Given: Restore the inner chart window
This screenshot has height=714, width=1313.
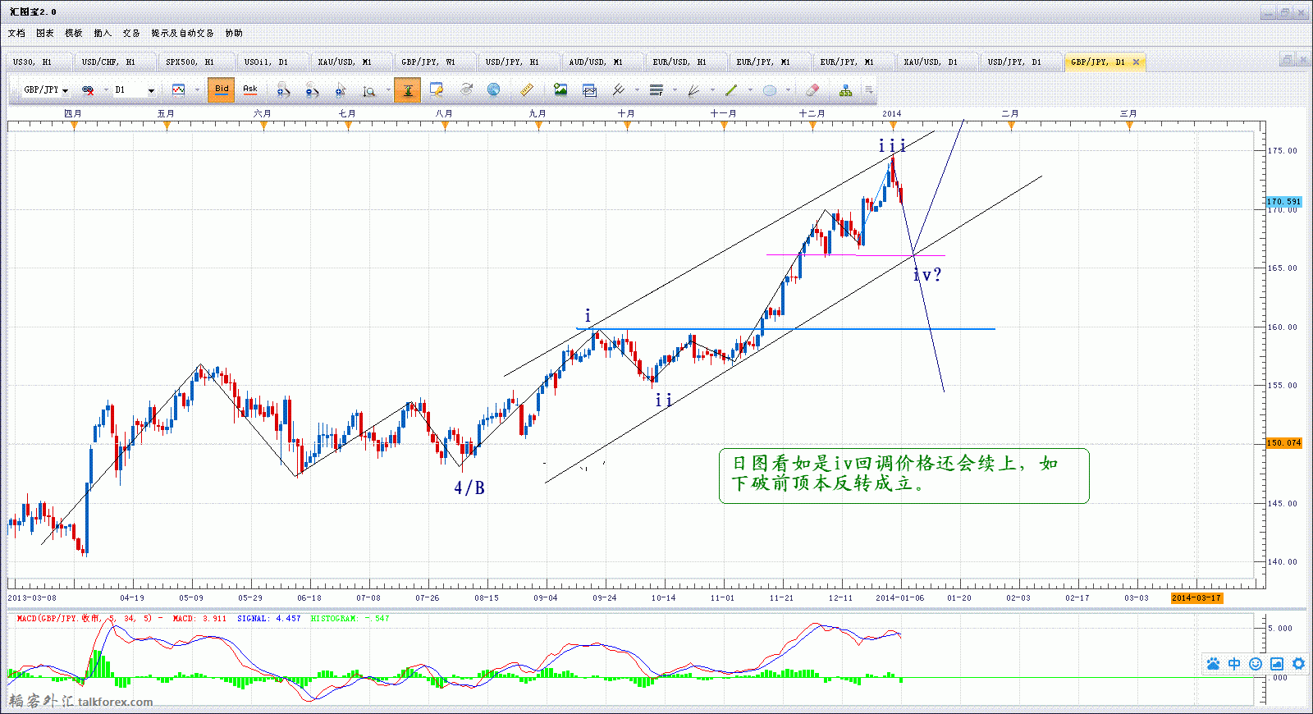Looking at the screenshot, I should (1286, 60).
